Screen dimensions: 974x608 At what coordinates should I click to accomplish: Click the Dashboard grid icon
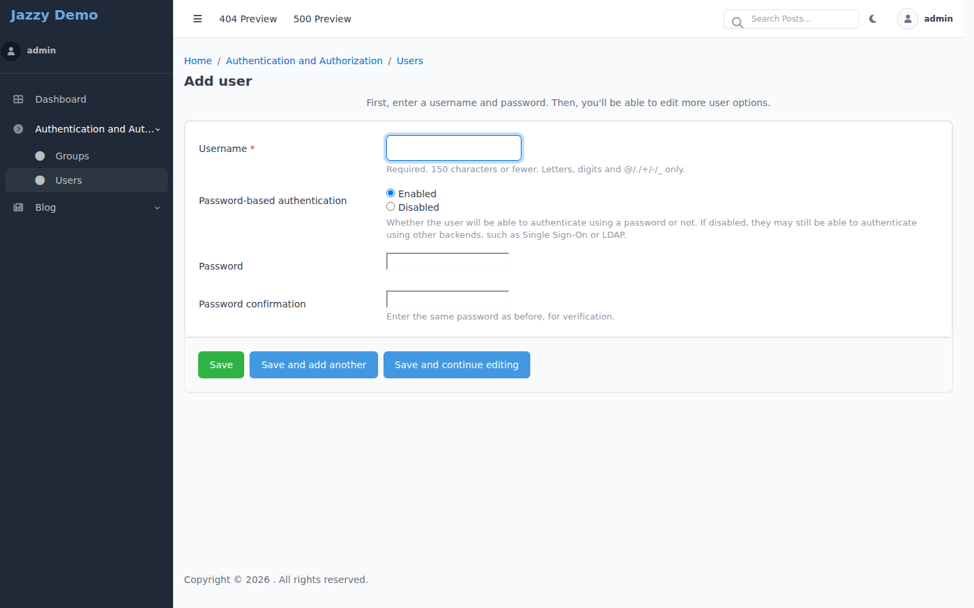(x=18, y=99)
